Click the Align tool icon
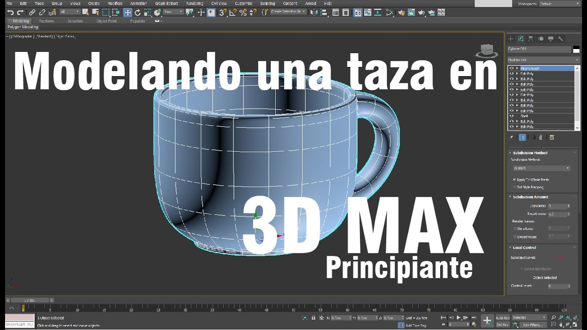 pyautogui.click(x=324, y=12)
